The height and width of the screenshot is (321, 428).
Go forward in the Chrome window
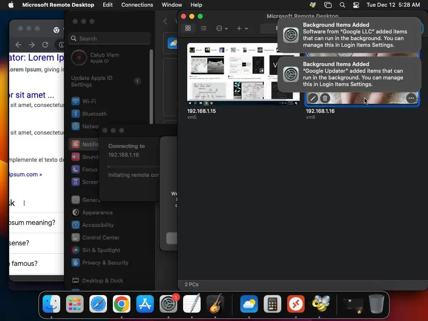coord(32,45)
